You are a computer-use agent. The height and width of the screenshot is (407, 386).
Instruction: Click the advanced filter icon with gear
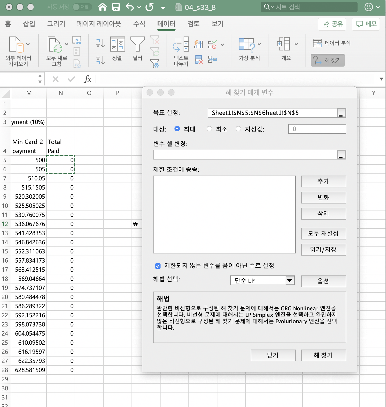155,63
